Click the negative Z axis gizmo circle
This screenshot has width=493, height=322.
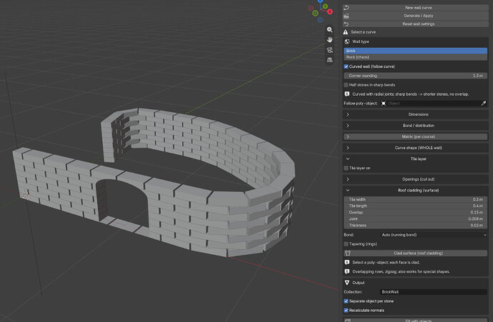pyautogui.click(x=320, y=20)
